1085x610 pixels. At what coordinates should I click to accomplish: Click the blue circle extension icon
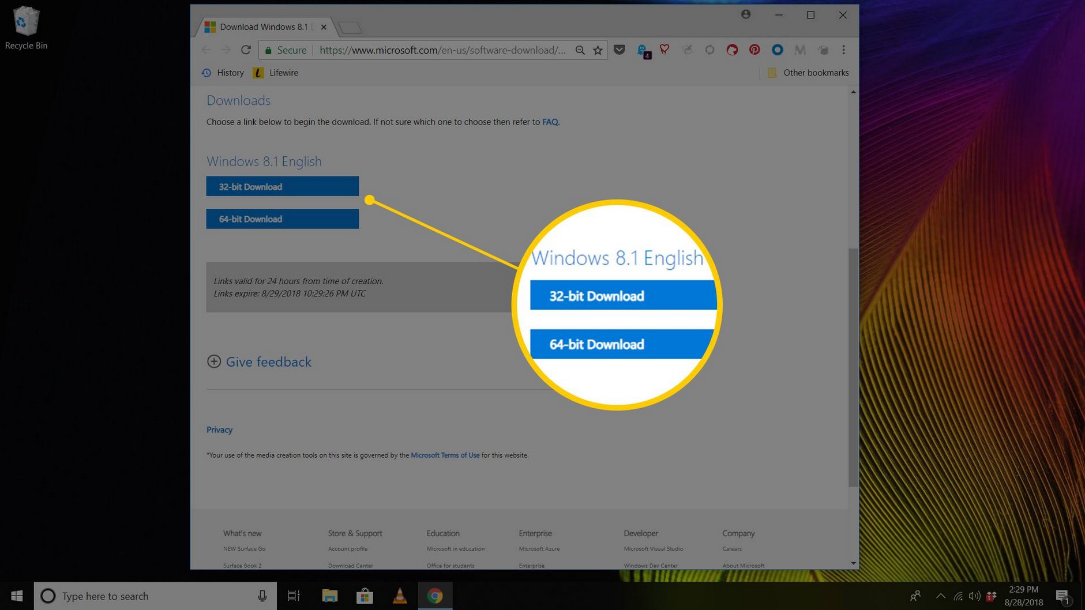coord(777,50)
